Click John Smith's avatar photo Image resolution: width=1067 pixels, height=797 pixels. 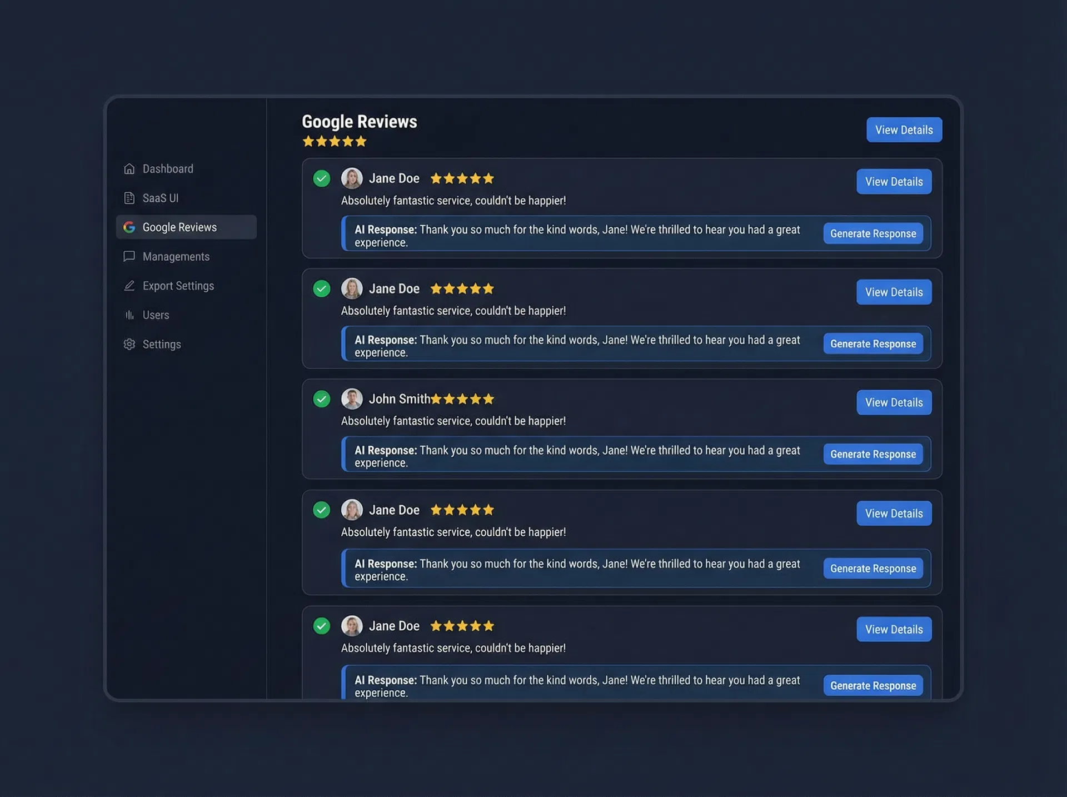(x=352, y=399)
